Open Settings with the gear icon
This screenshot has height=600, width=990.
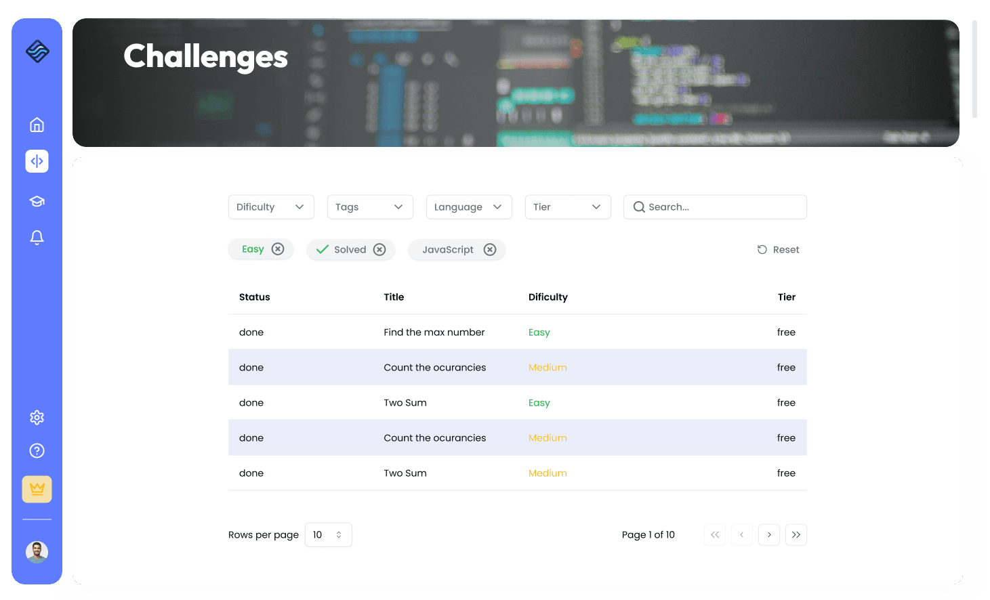37,417
